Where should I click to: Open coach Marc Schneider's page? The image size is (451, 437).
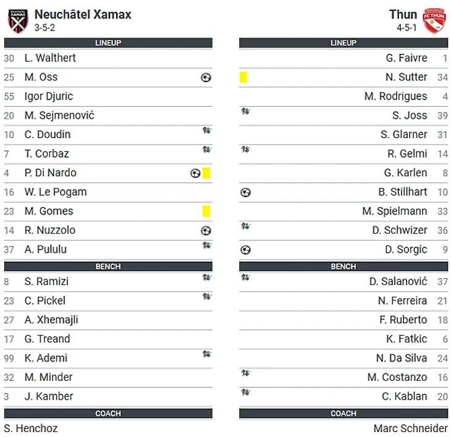(410, 428)
